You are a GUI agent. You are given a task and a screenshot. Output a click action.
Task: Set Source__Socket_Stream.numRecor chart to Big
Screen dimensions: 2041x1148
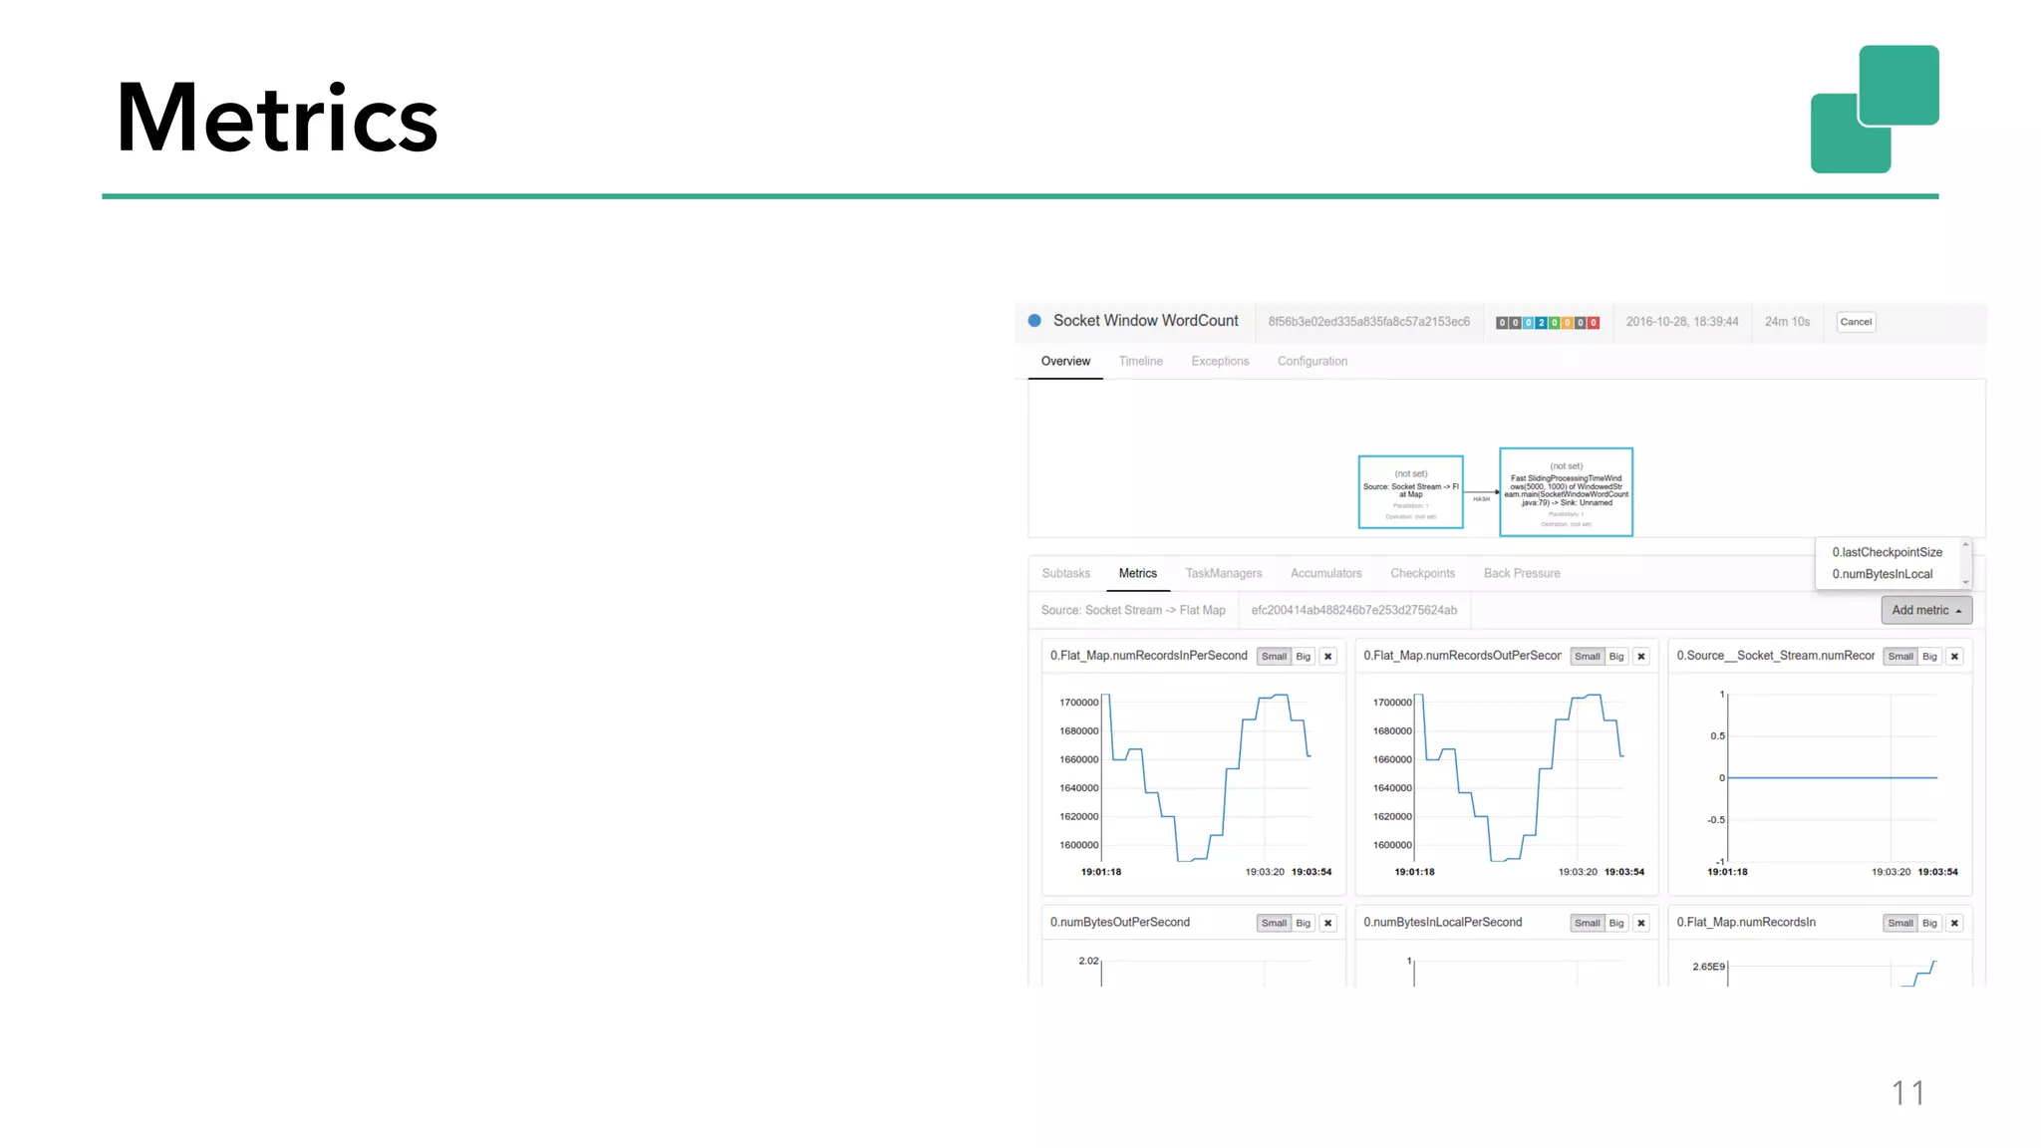[x=1929, y=657]
